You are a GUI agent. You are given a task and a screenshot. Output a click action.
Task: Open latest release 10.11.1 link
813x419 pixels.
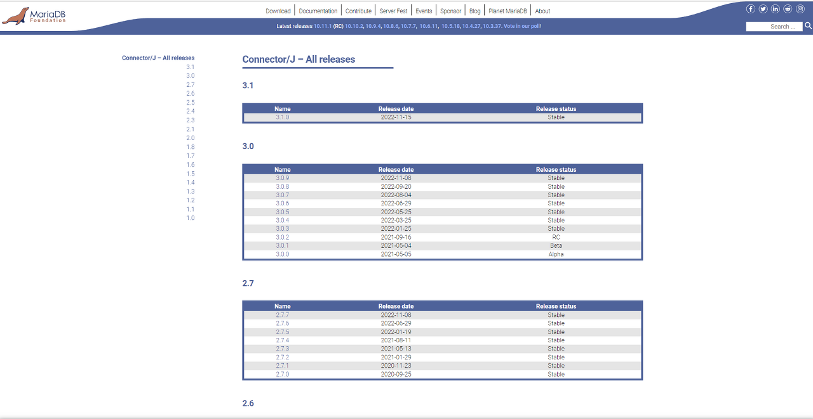(323, 26)
